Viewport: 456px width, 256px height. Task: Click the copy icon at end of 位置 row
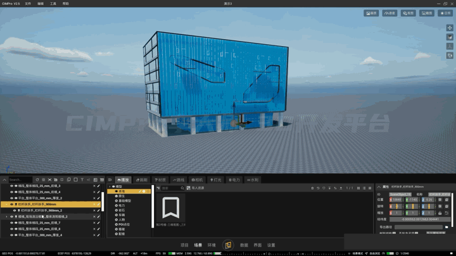coord(446,200)
